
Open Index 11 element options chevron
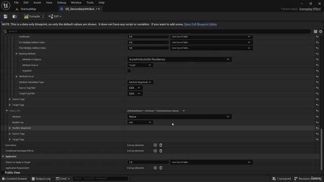[184, 111]
